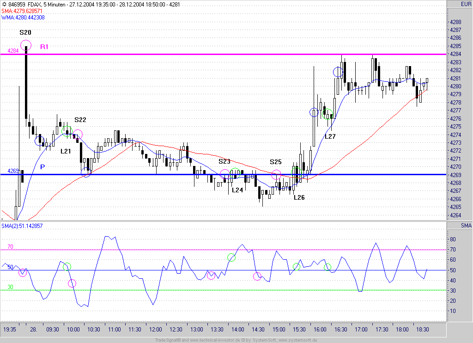Click the blue 4269 label on pivot line
Screen dimensions: 473x343
click(x=13, y=171)
